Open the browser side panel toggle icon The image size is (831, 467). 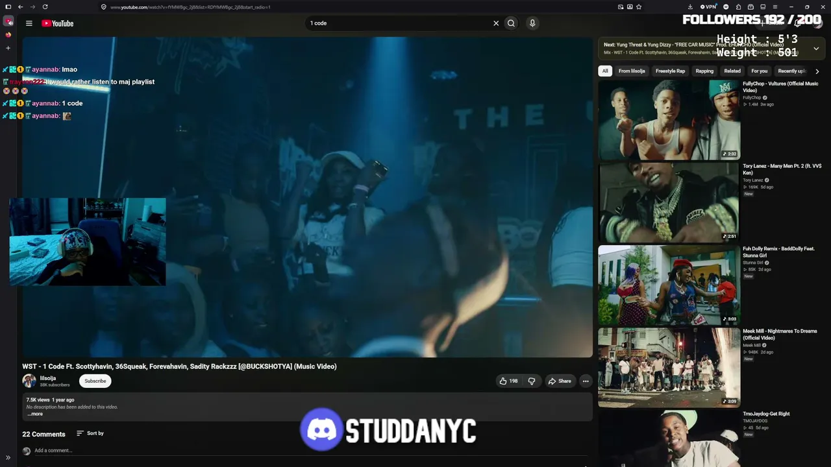[763, 6]
